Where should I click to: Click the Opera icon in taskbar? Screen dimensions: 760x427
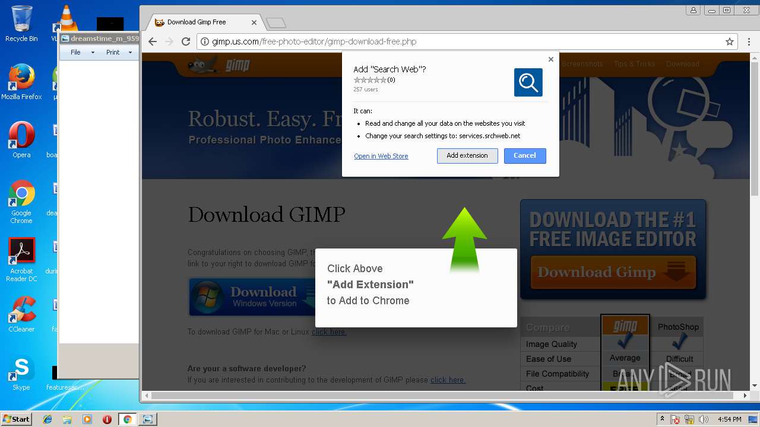[x=107, y=419]
